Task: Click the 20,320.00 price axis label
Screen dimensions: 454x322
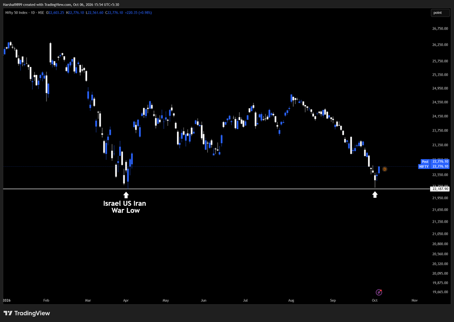Action: [x=440, y=264]
